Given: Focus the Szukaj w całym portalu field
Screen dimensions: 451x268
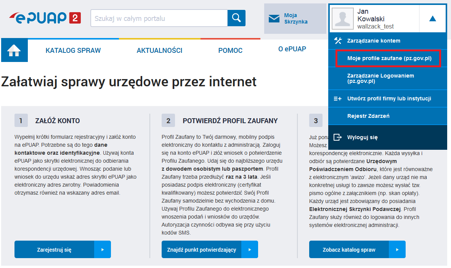Looking at the screenshot, I should [x=159, y=18].
